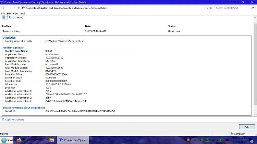The image size is (257, 144).
Task: Select Control Panel taskbar button
Action: (73, 140)
